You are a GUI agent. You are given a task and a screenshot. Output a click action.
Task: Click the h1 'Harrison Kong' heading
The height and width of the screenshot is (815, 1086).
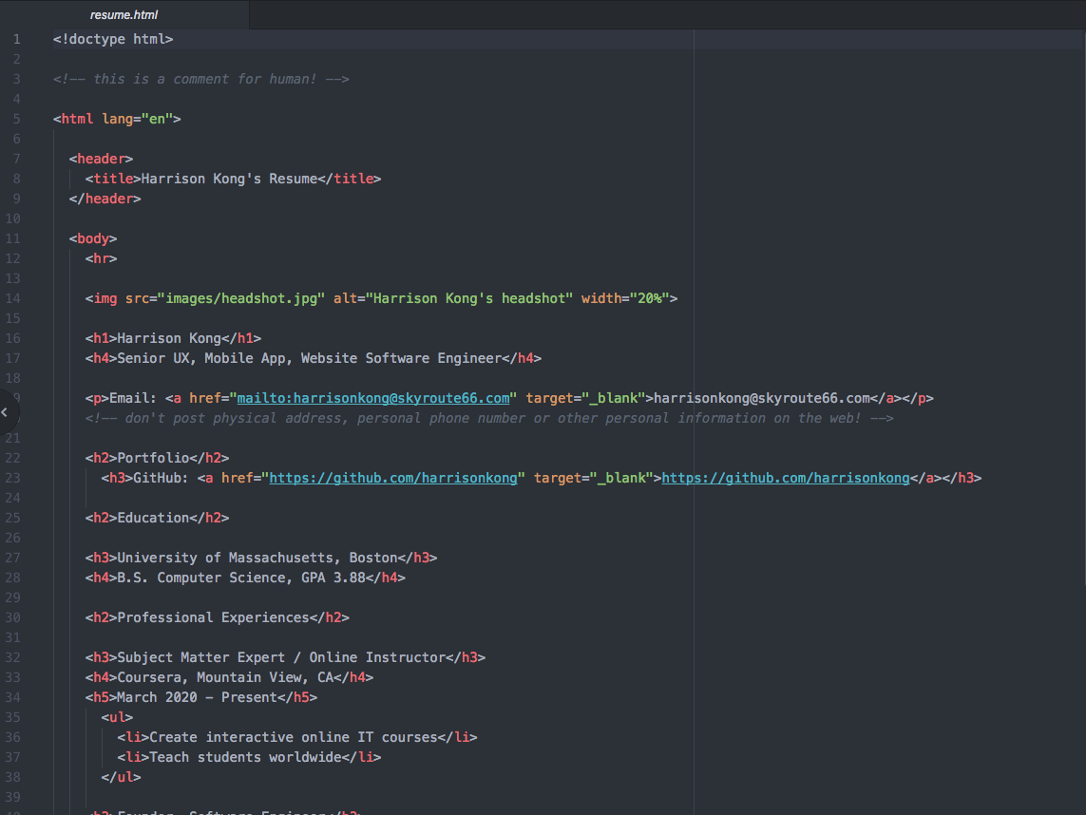[173, 338]
